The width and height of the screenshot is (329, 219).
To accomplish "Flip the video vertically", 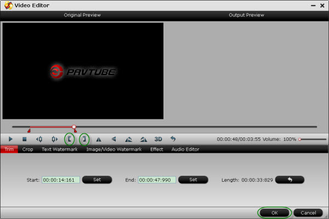I will [114, 139].
